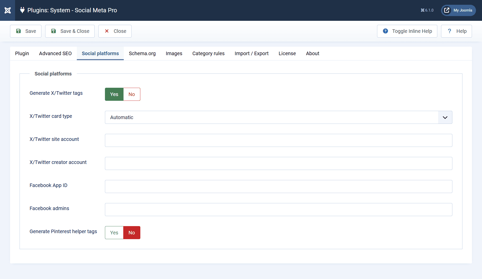
Task: Click the X/Twitter site account field
Action: 278,140
